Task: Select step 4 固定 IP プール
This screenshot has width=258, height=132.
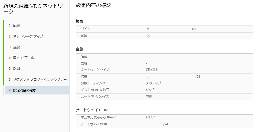Action: [x=24, y=58]
